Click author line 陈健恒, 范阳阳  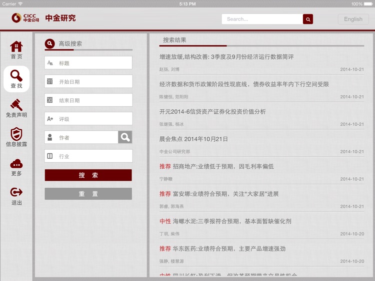173,97
